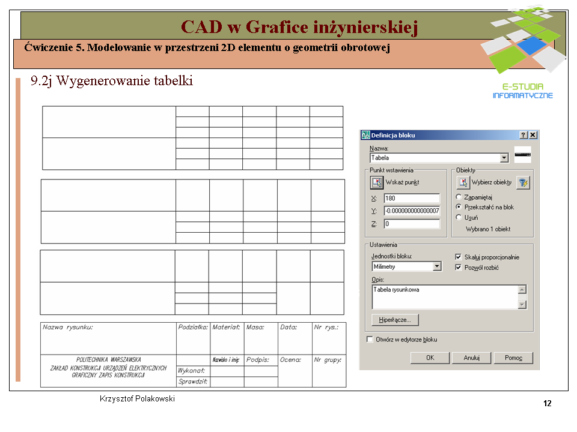Click the Wybierz obiekty select-objects icon
This screenshot has height=432, width=577.
(463, 182)
